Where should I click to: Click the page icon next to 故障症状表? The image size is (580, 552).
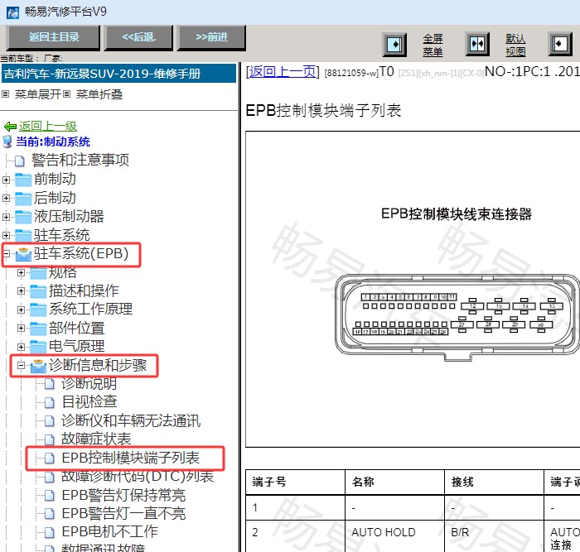[x=50, y=439]
